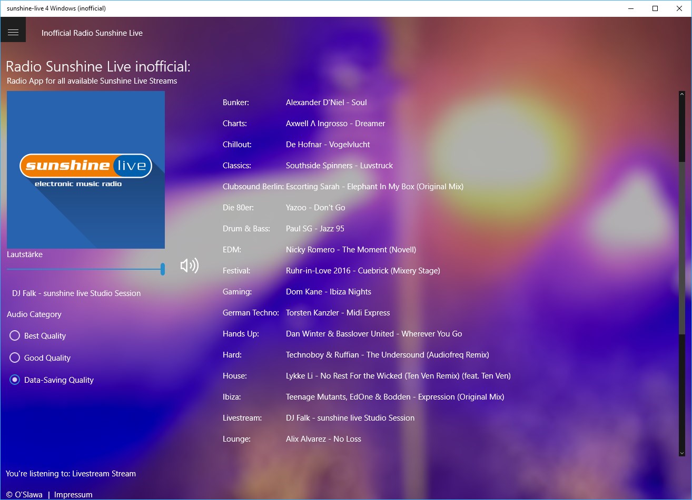Click track Yazoo - Don't Go
The width and height of the screenshot is (692, 500).
(315, 208)
